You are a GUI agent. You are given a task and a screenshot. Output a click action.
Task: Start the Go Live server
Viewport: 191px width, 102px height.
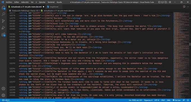177,100
